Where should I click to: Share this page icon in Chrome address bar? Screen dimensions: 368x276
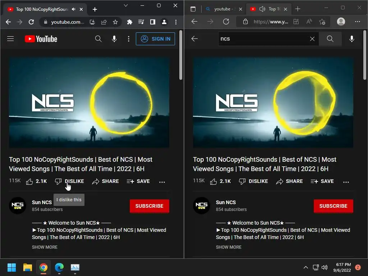[x=104, y=22]
